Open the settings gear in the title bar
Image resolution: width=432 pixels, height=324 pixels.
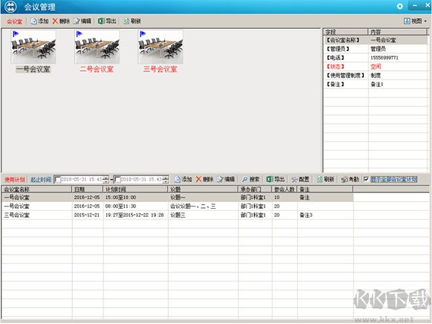pyautogui.click(x=400, y=6)
